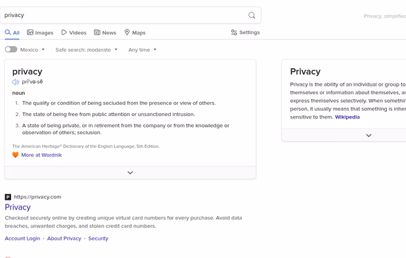Viewport: 406px width, 258px height.
Task: Switch to the Images tab
Action: coord(40,33)
